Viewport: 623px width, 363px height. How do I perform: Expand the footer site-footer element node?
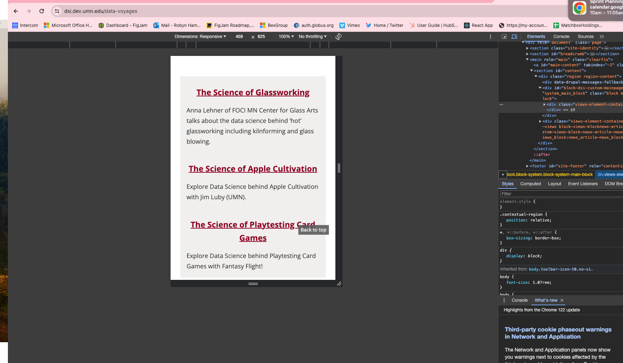point(527,166)
